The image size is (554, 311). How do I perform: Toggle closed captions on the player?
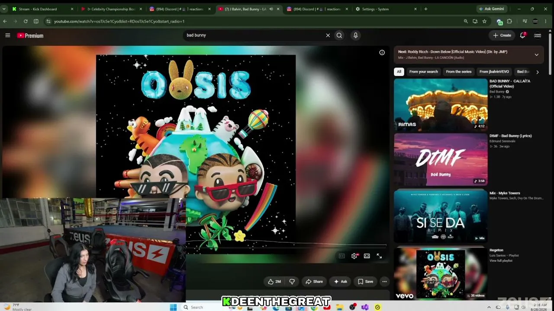click(x=341, y=256)
